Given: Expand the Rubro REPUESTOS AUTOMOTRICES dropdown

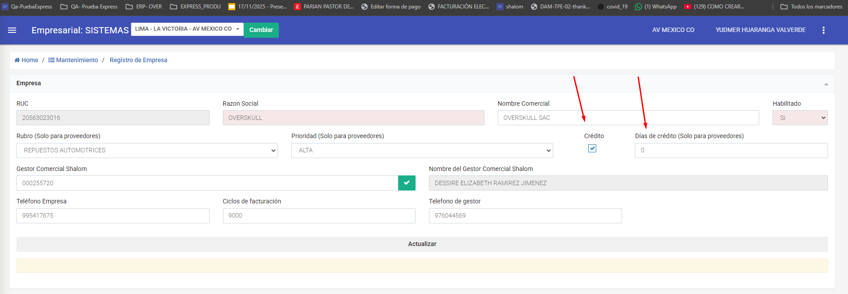Looking at the screenshot, I should coord(147,151).
